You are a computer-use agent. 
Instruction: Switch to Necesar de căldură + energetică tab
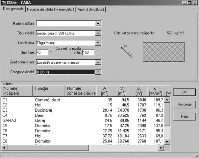pyautogui.click(x=51, y=10)
